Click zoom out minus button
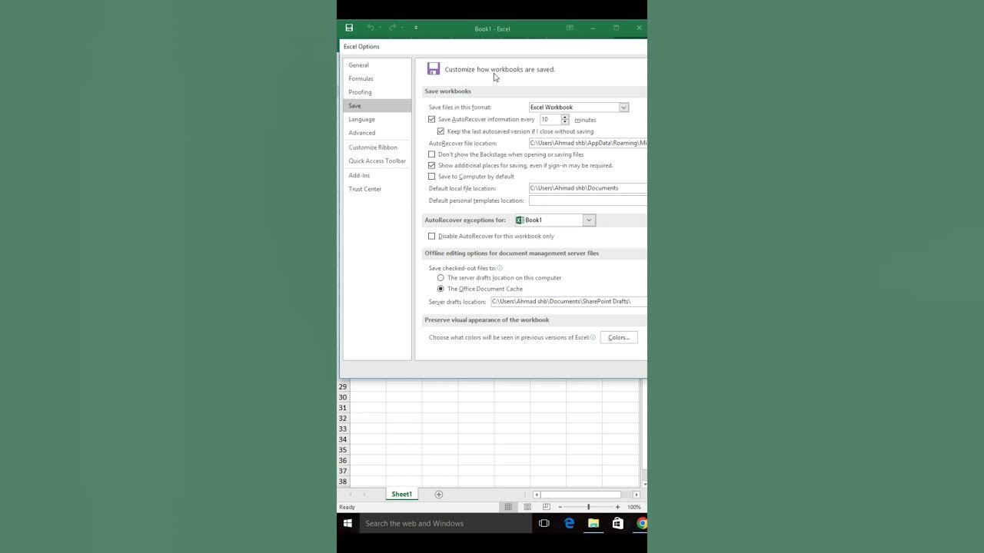 point(560,507)
